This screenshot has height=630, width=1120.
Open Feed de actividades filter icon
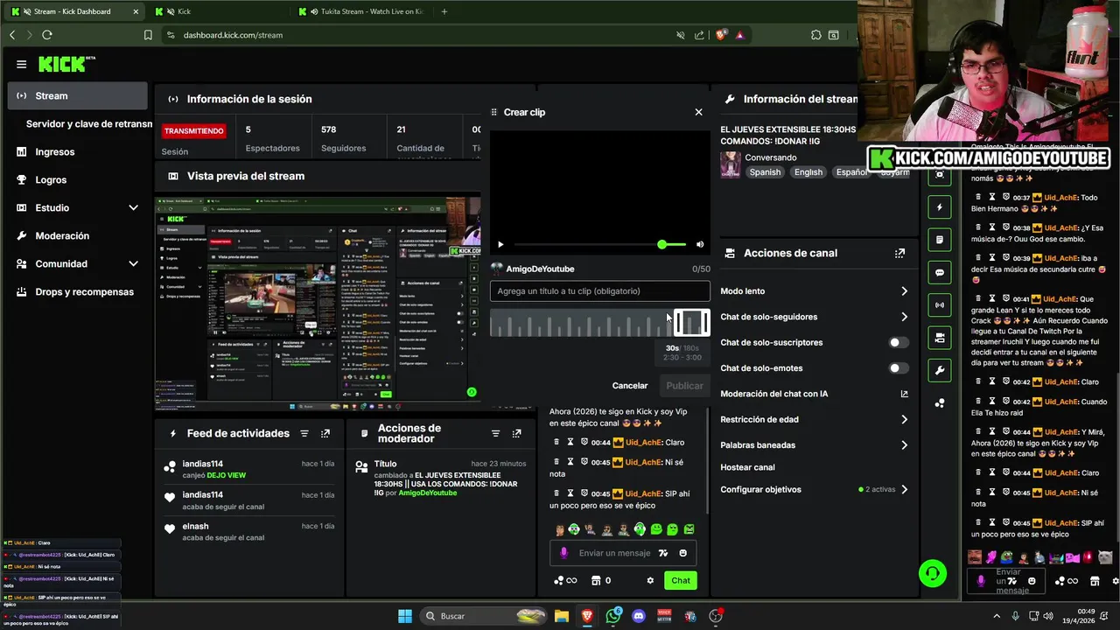(304, 433)
